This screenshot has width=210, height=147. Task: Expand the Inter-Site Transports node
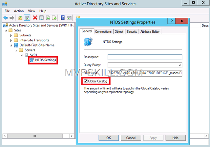(11, 40)
